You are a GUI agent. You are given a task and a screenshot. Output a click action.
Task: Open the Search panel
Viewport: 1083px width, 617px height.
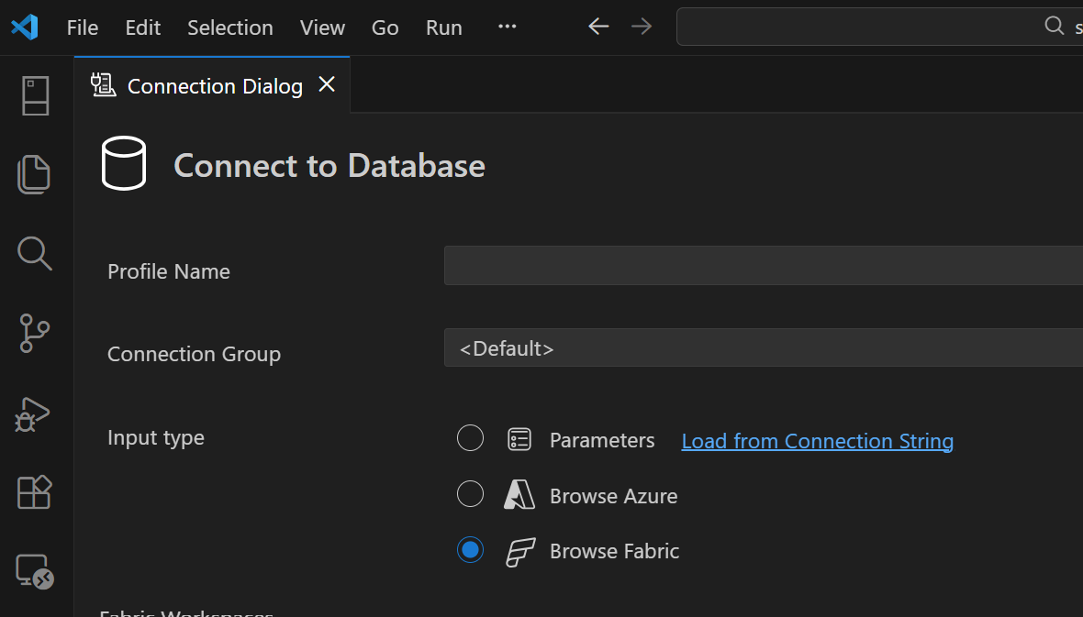click(x=34, y=254)
